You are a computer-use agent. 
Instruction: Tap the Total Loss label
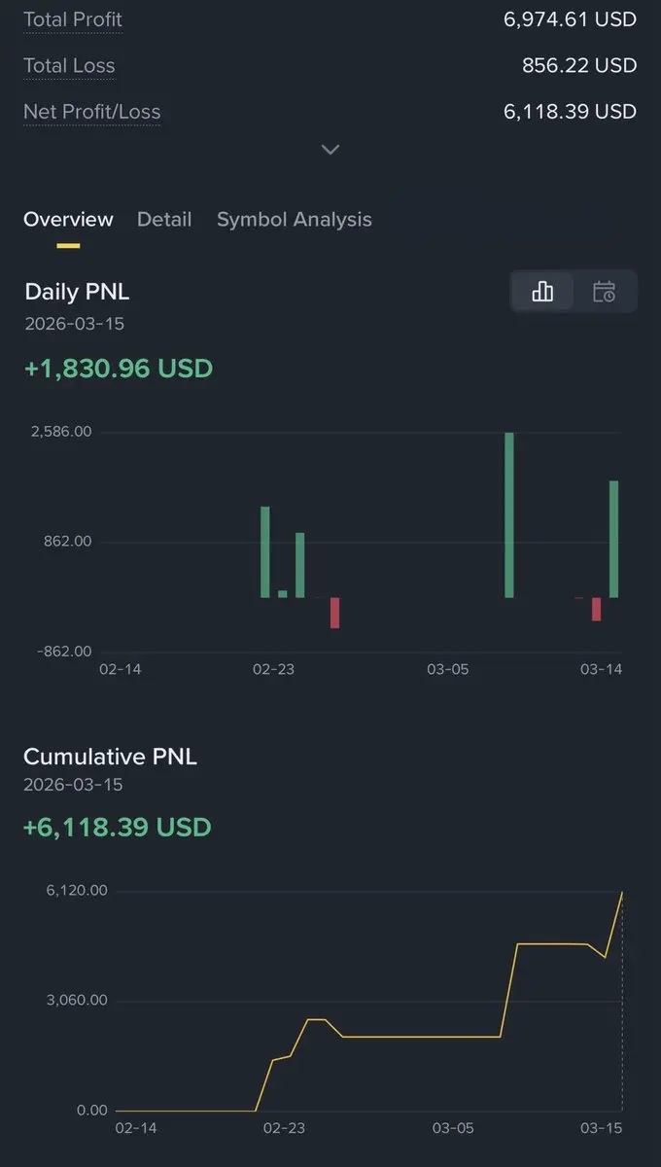pos(69,66)
